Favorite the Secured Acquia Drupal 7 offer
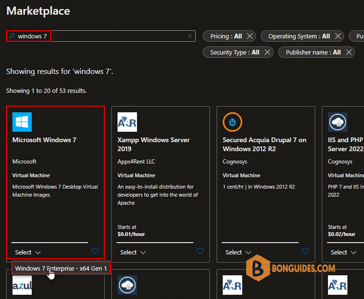This screenshot has height=299, width=364. click(305, 251)
